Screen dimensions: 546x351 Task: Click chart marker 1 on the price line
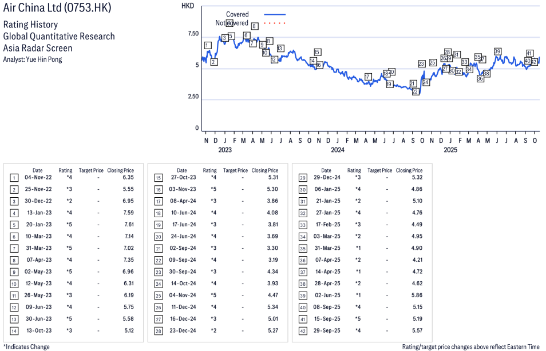tap(207, 45)
